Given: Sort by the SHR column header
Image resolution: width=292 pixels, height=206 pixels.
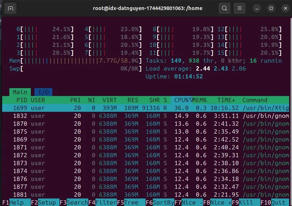Looking at the screenshot, I should [x=154, y=100].
